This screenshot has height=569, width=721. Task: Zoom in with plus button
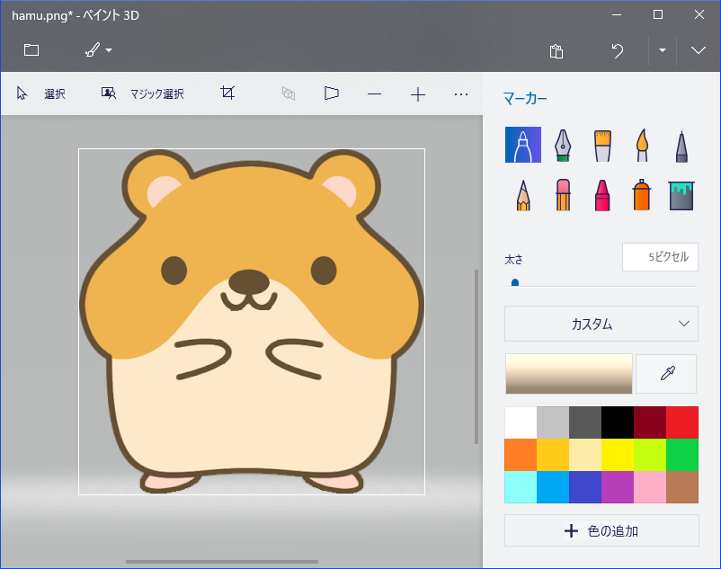coord(417,94)
